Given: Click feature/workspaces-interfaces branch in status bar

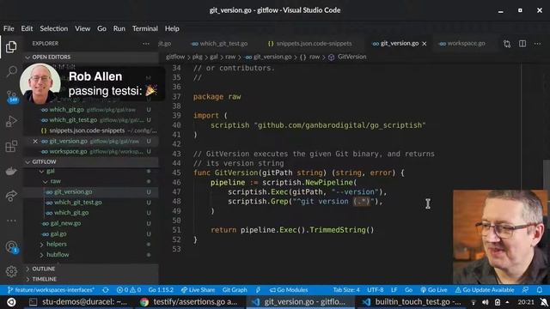Looking at the screenshot, I should pos(51,290).
